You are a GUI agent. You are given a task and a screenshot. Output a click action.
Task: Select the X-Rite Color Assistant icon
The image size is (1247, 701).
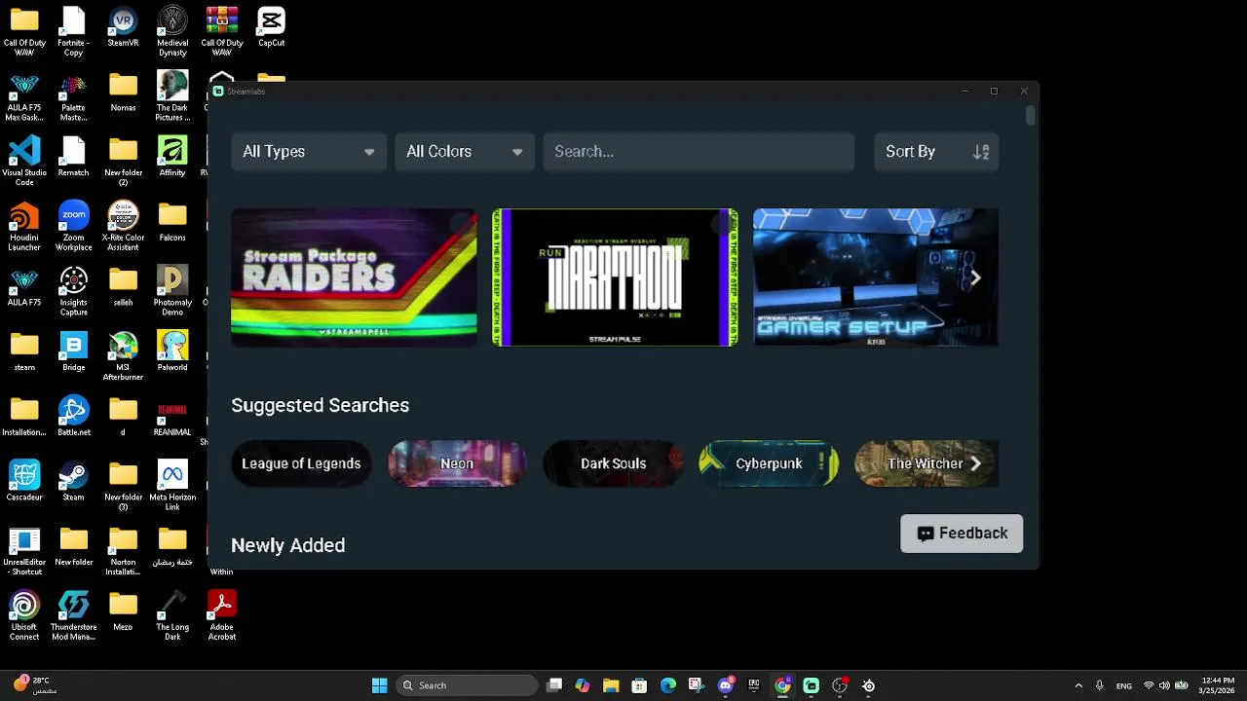[x=123, y=227]
